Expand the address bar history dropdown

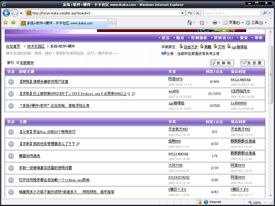point(182,13)
